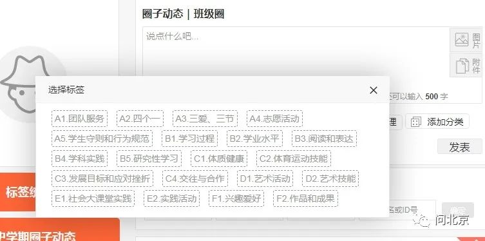Select tag B5.研究性学习

pos(149,159)
